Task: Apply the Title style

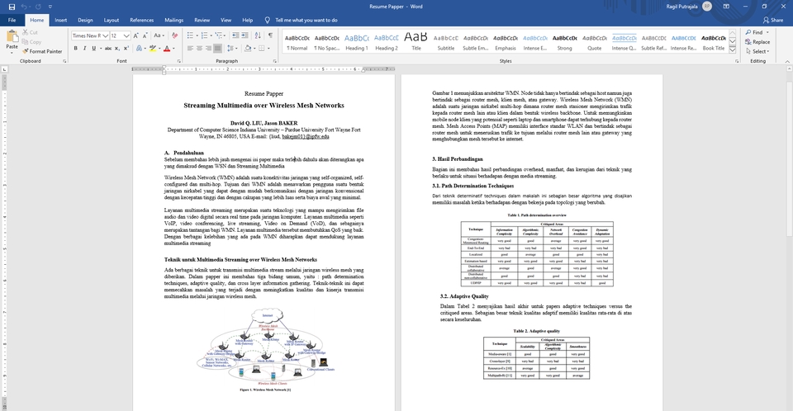Action: (416, 42)
